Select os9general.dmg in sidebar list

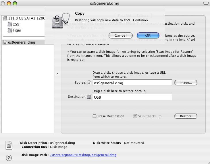28,42
